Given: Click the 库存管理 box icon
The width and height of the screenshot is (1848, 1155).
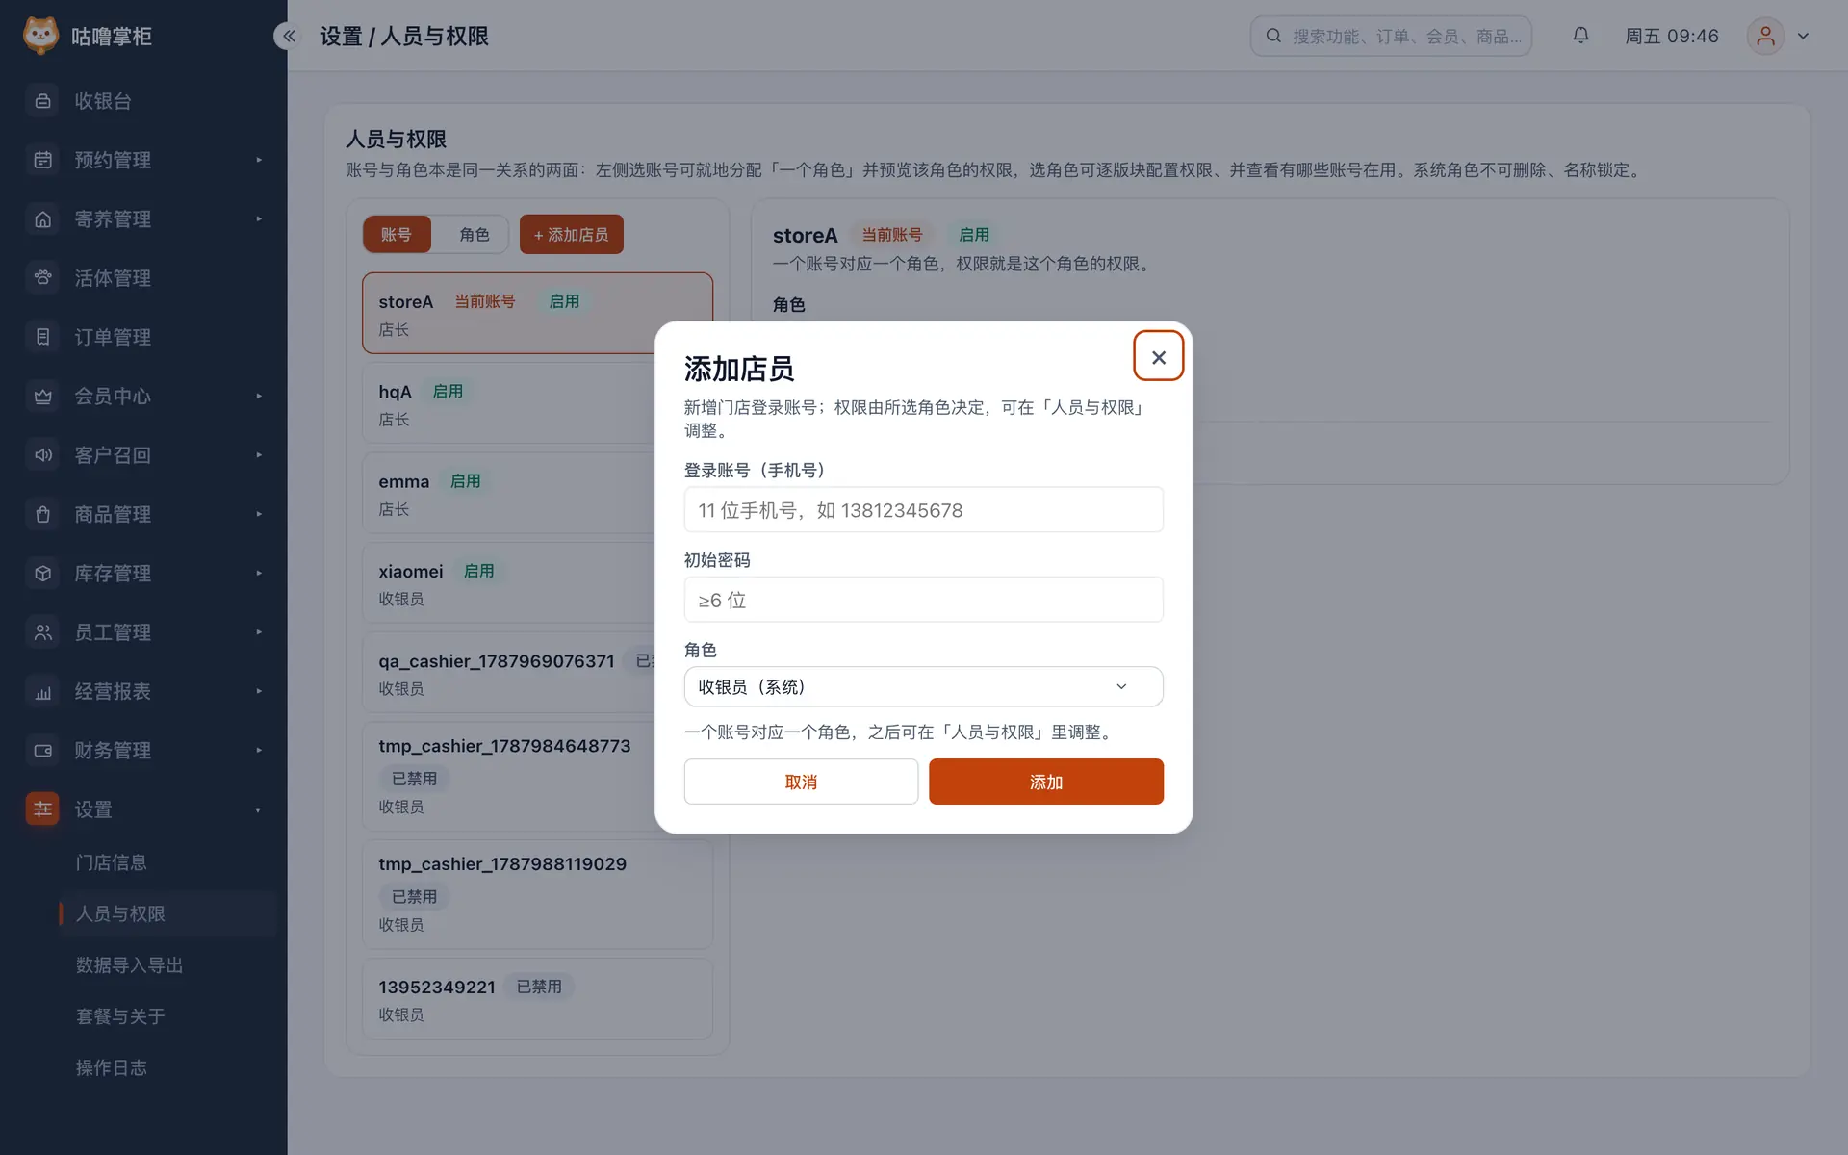Looking at the screenshot, I should 42,574.
